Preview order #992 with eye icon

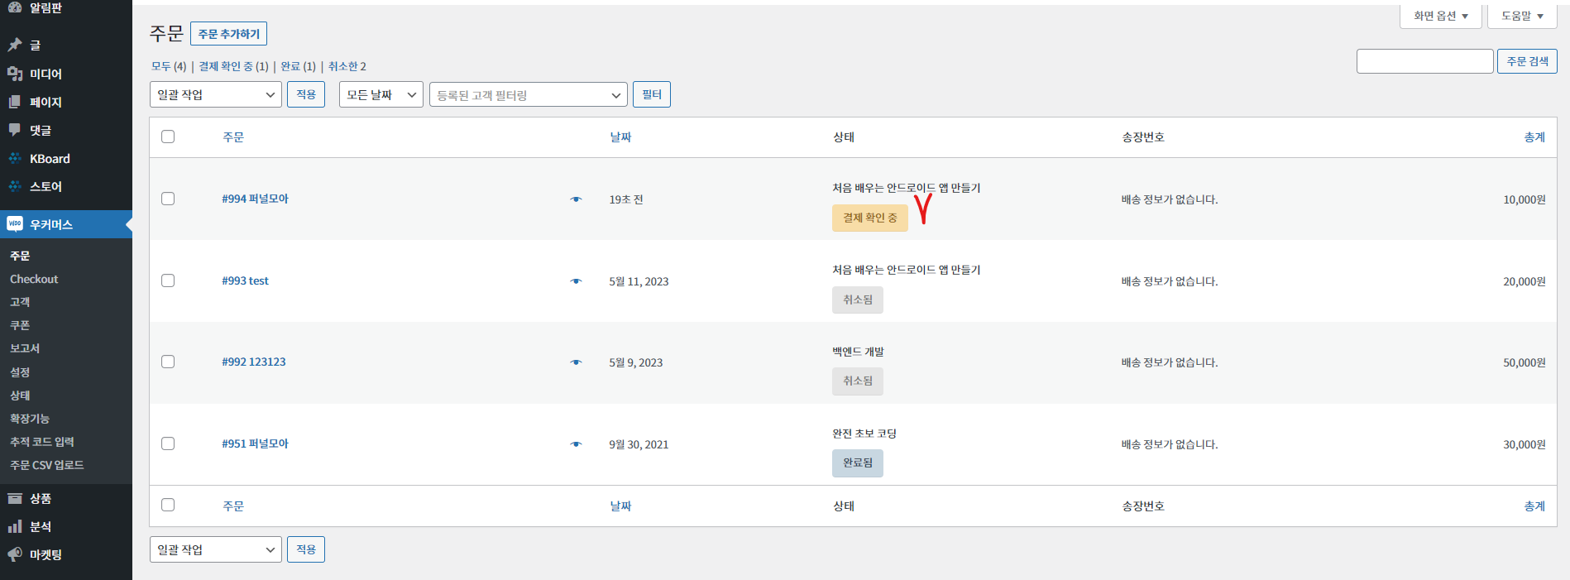(x=576, y=362)
